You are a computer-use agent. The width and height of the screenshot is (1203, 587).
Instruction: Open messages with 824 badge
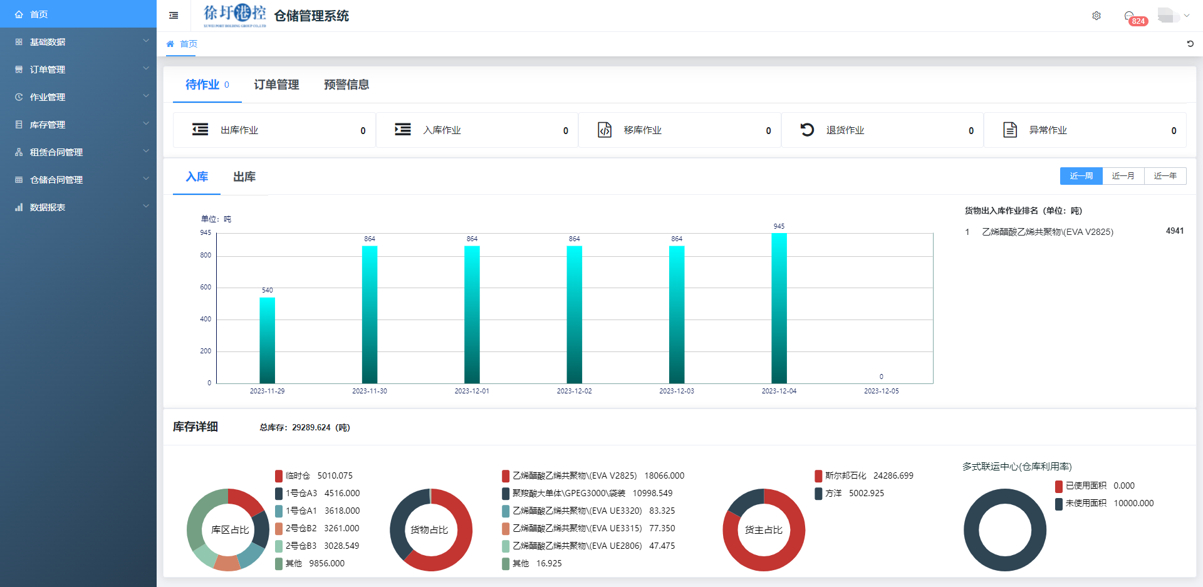[x=1129, y=16]
